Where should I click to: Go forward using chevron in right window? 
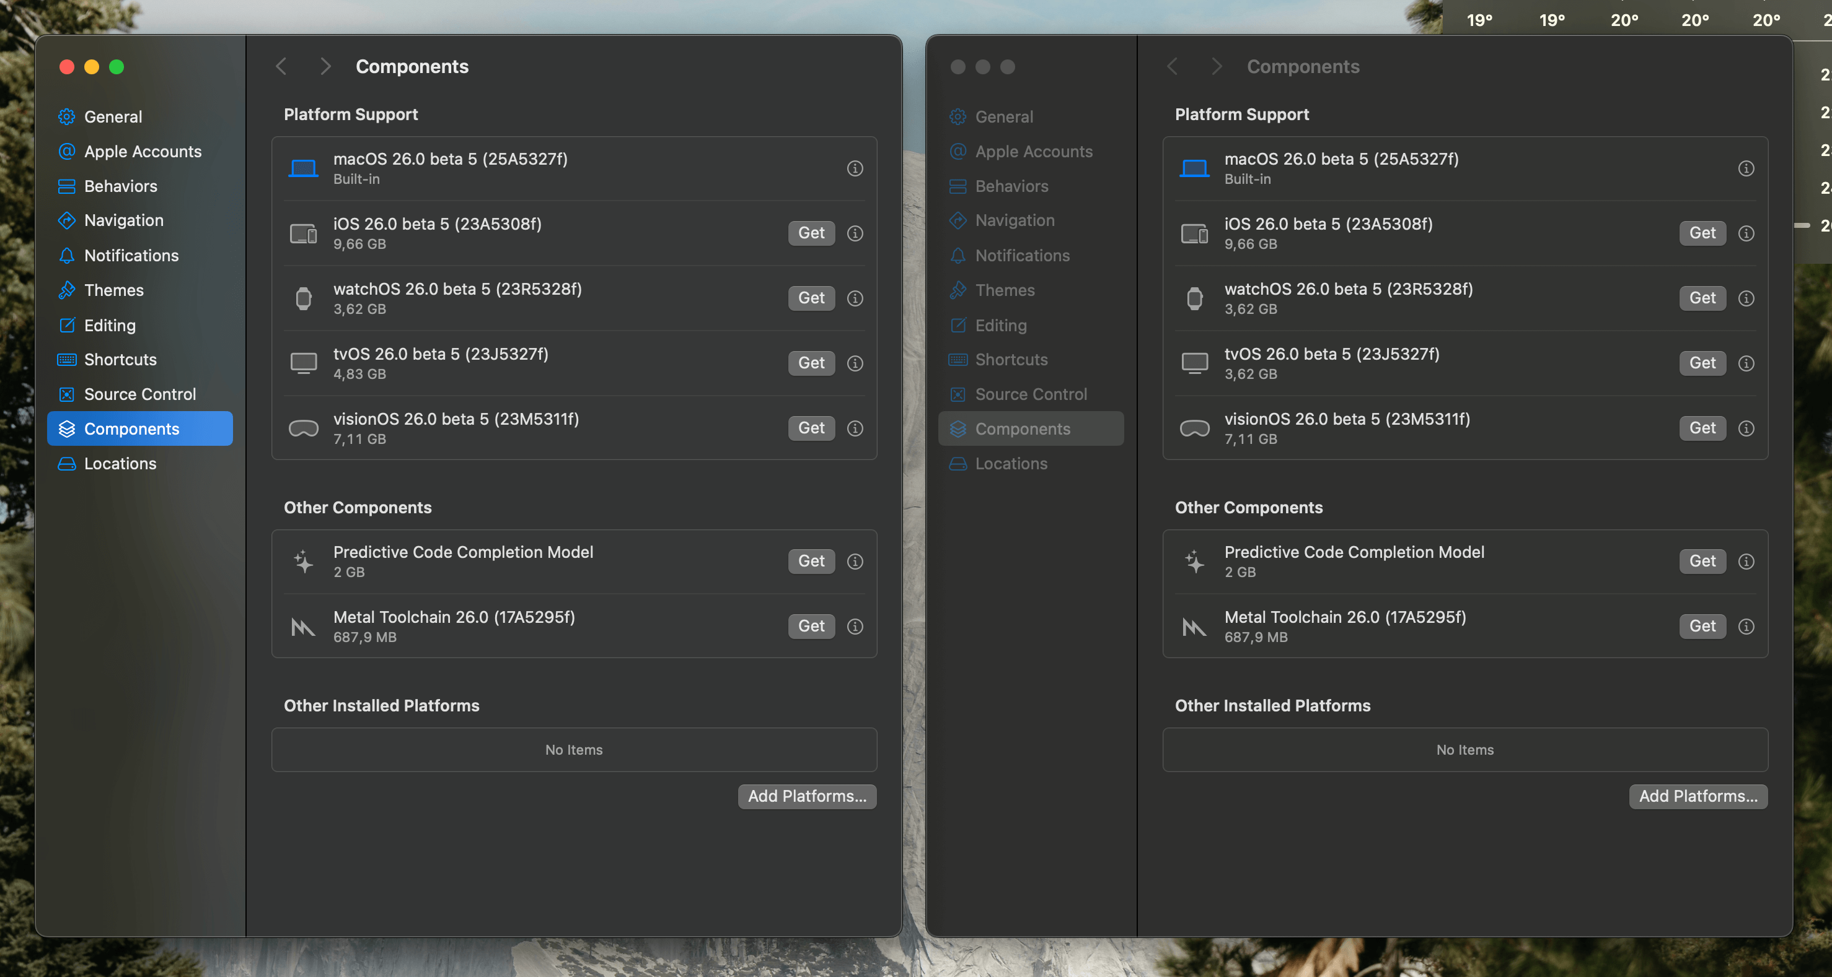point(1217,67)
